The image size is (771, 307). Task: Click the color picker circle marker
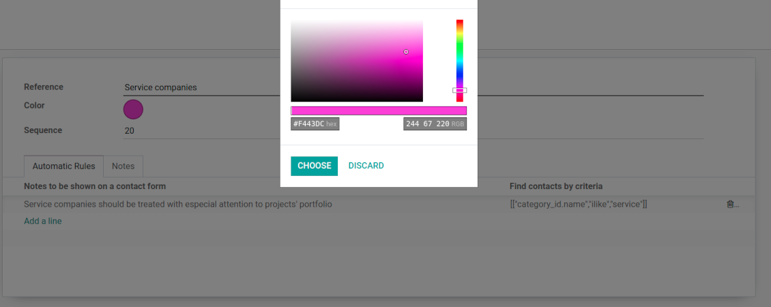click(x=406, y=52)
